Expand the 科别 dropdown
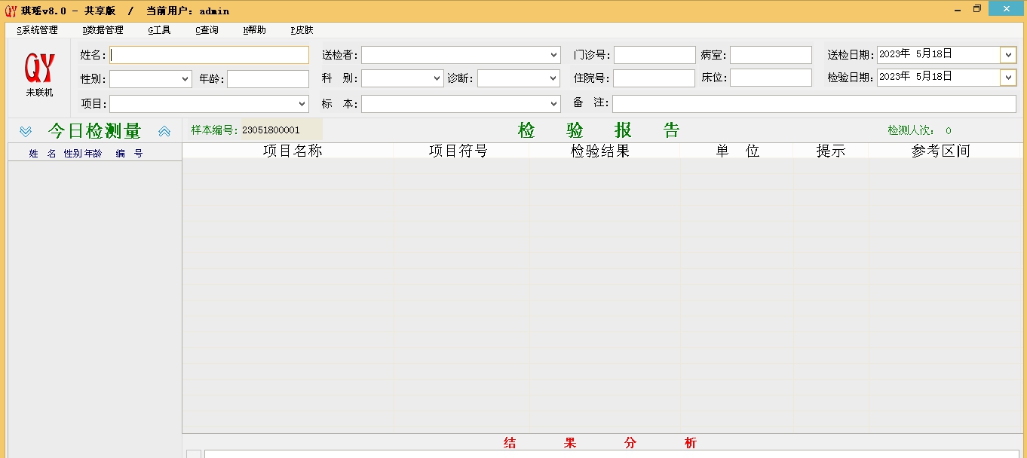Image resolution: width=1027 pixels, height=458 pixels. point(436,78)
